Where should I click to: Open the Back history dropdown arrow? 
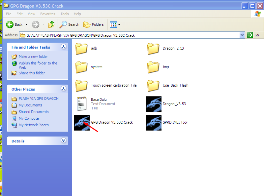click(x=26, y=24)
